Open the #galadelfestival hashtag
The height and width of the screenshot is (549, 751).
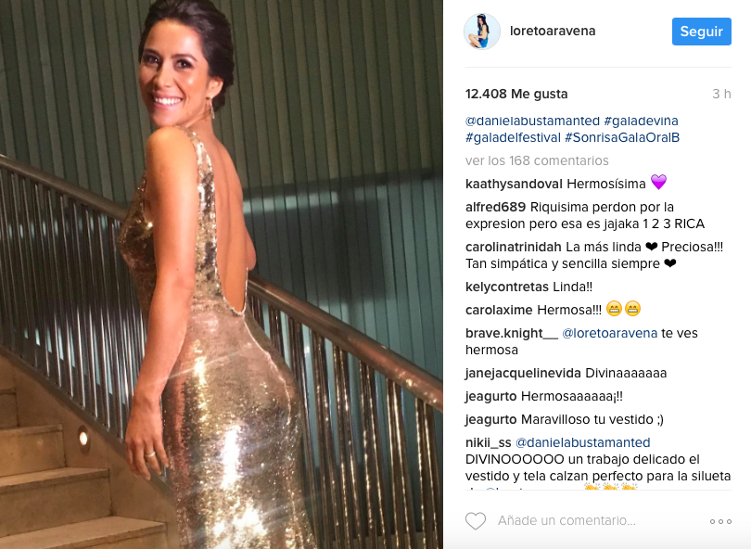click(513, 137)
